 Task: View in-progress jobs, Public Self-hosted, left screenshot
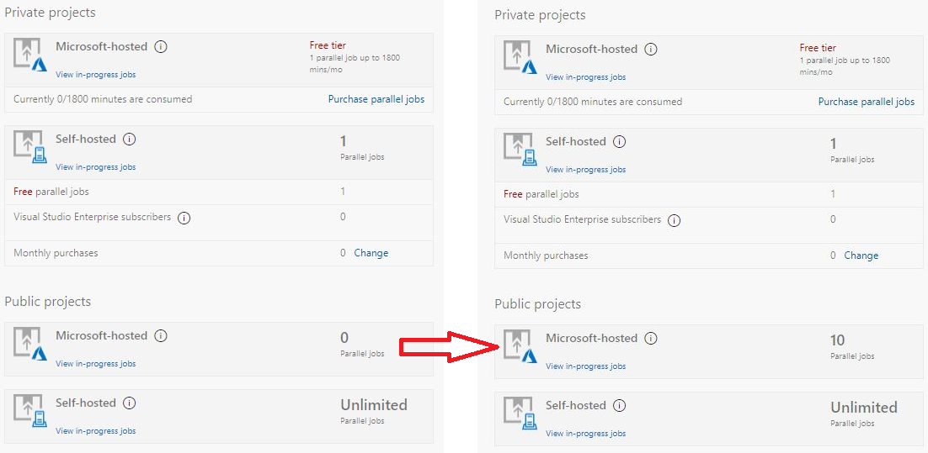pos(95,431)
